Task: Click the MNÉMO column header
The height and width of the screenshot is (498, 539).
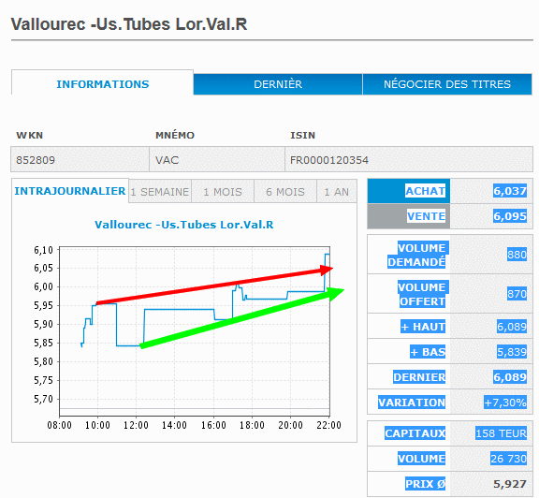Action: point(175,135)
